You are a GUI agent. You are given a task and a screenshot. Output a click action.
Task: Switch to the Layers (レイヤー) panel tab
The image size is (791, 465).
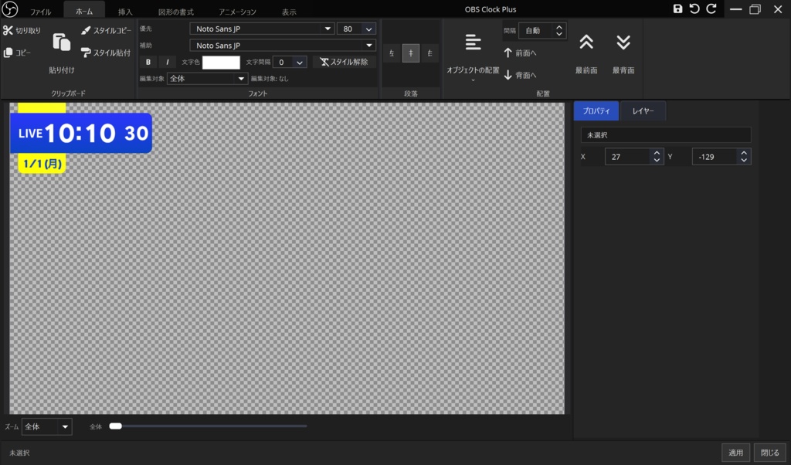[x=643, y=111]
